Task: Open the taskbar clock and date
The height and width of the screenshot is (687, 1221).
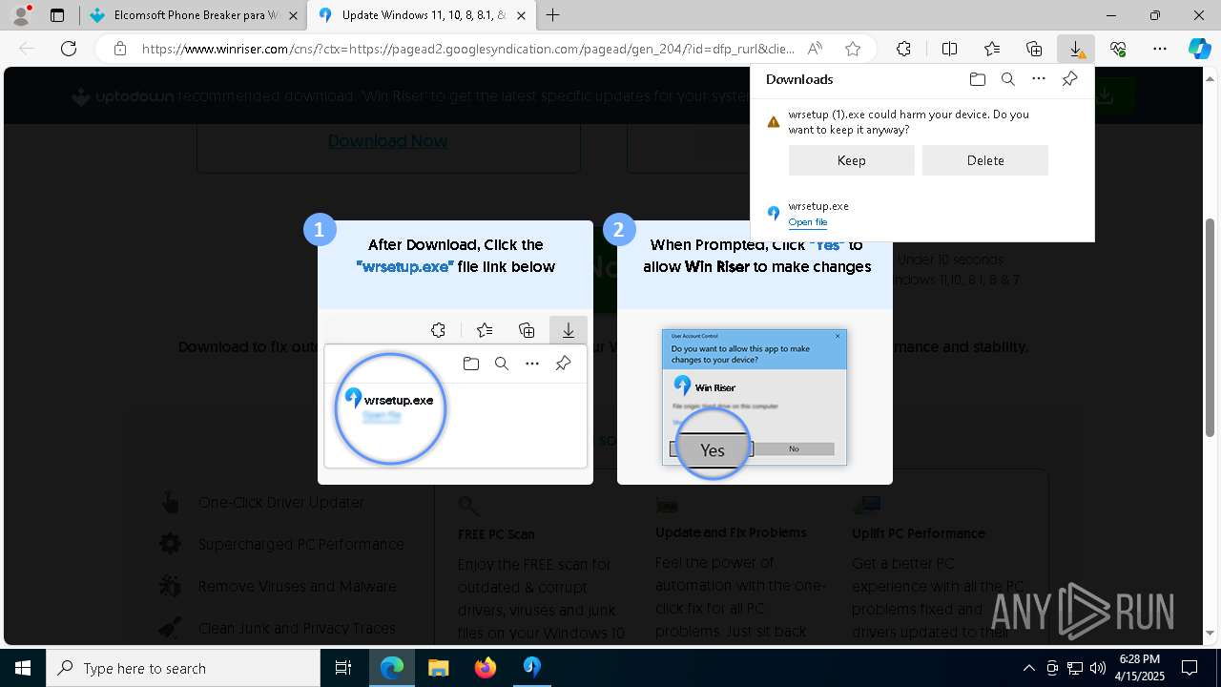Action: click(1140, 668)
